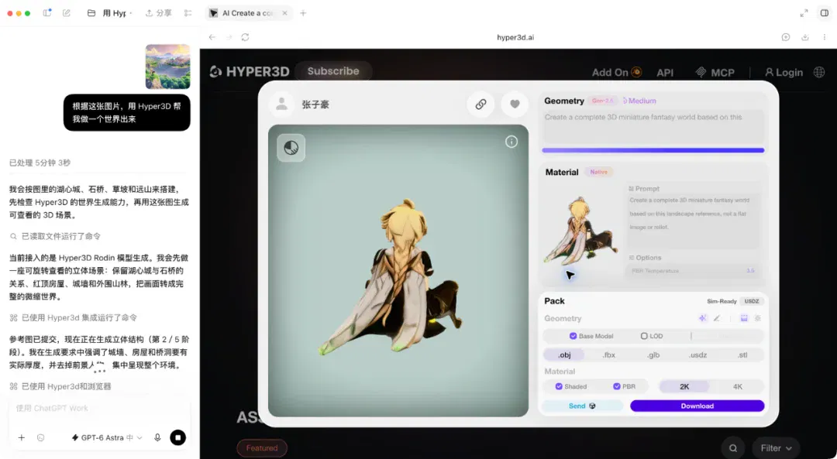This screenshot has width=837, height=459.
Task: Click the 分享 share button
Action: click(x=159, y=13)
